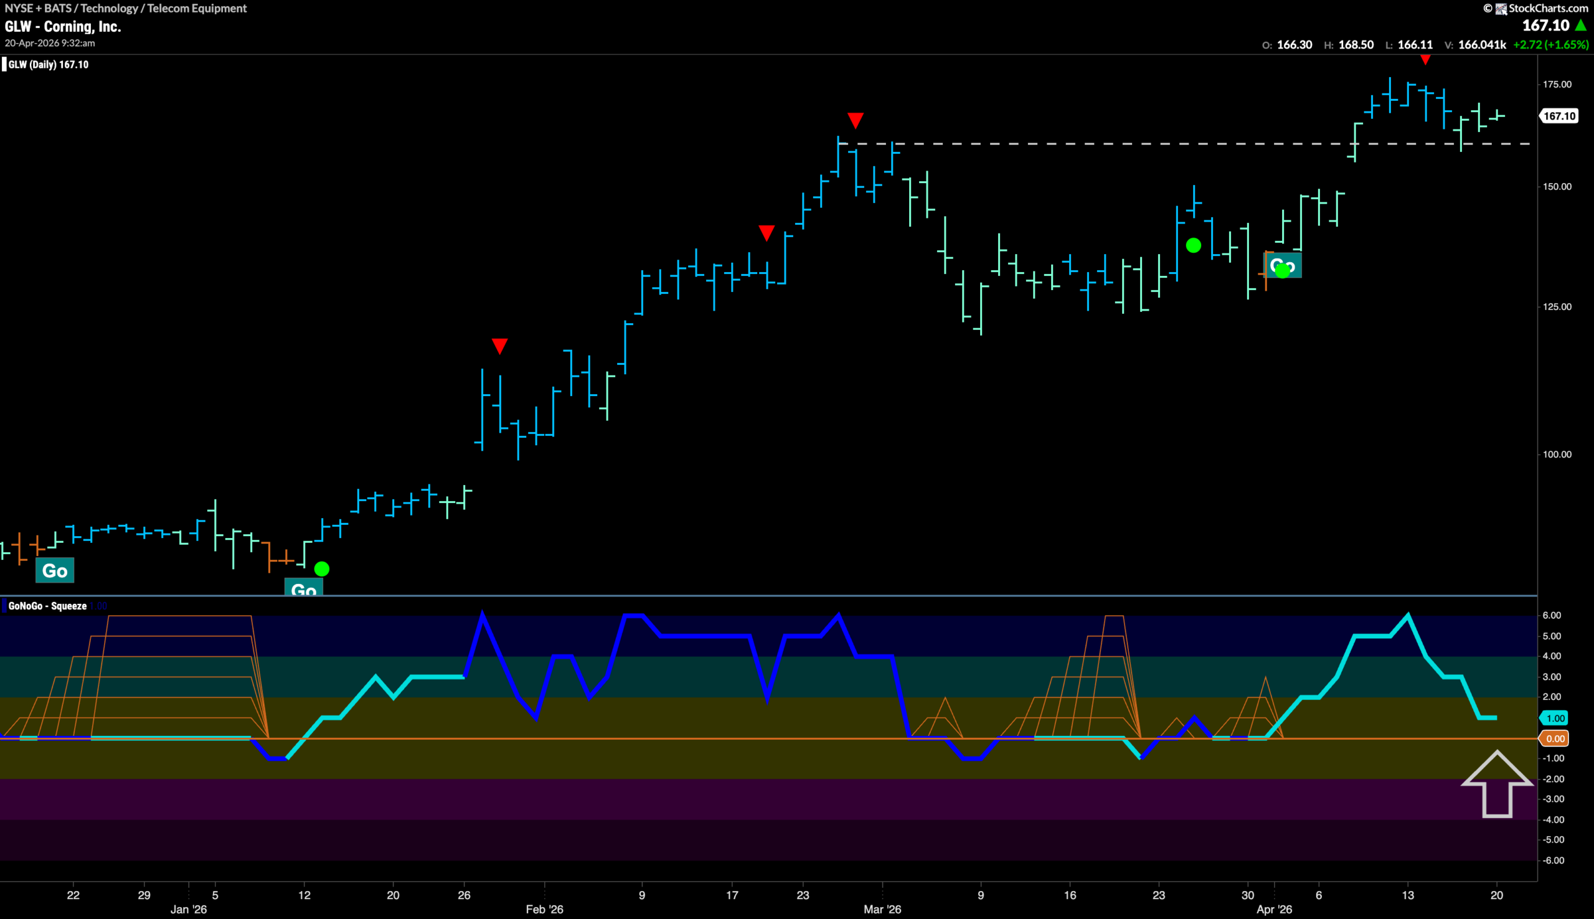The image size is (1594, 919).
Task: Click the green dot near January 13
Action: [x=321, y=568]
